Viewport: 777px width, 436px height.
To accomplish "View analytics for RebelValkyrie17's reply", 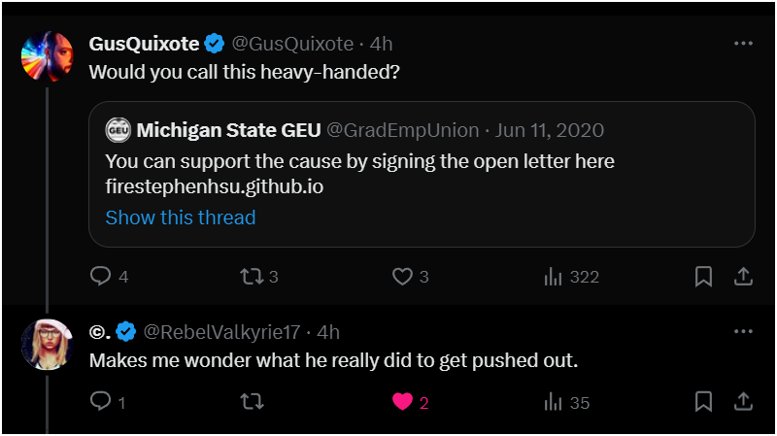I will [555, 402].
